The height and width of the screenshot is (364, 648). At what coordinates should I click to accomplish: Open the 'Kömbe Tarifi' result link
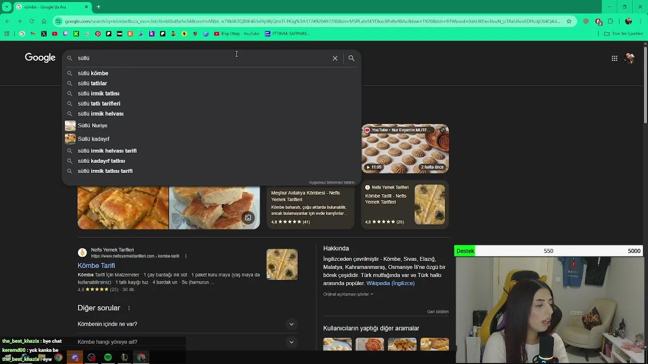tap(96, 265)
